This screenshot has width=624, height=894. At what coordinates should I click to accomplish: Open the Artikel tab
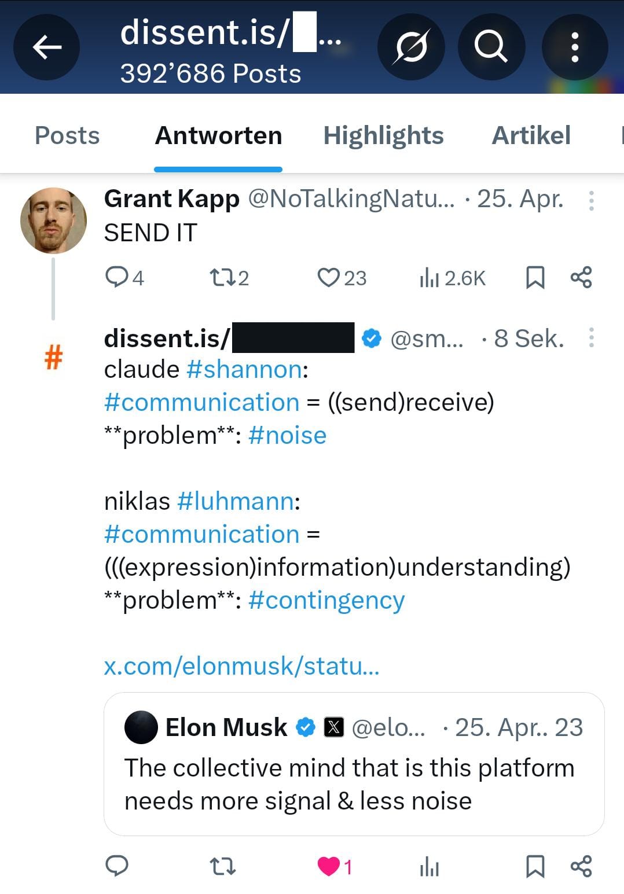(531, 136)
